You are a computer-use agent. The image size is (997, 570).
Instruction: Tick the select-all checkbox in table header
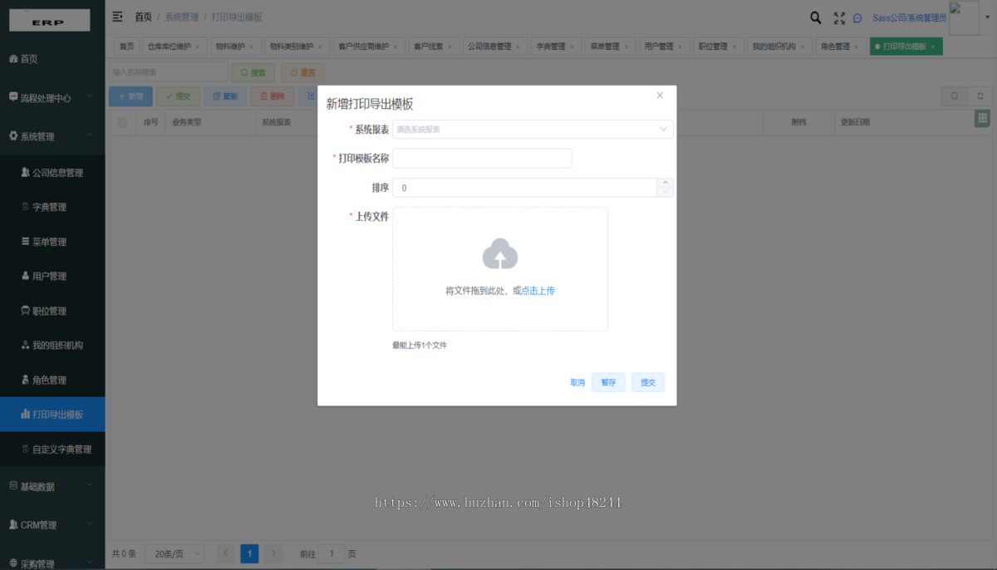(x=122, y=122)
